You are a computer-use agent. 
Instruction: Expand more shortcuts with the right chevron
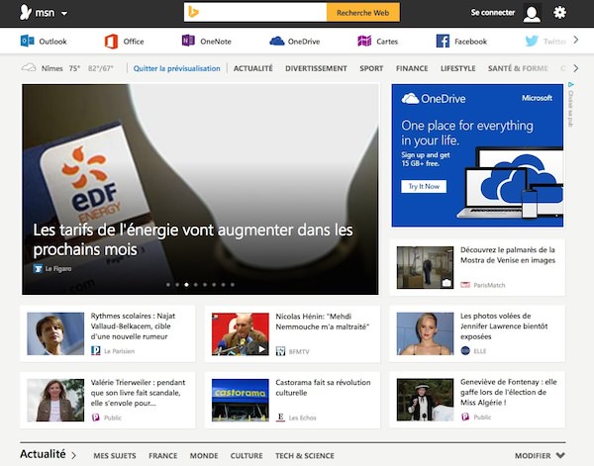click(x=576, y=40)
